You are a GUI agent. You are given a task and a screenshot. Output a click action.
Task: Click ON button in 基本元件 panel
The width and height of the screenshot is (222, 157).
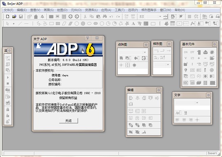185,52
